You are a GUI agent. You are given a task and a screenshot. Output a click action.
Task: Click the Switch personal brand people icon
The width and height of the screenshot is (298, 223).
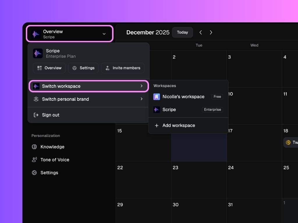pyautogui.click(x=36, y=99)
